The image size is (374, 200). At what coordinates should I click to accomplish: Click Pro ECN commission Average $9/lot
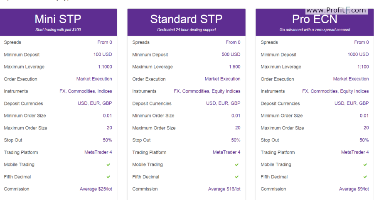[354, 189]
